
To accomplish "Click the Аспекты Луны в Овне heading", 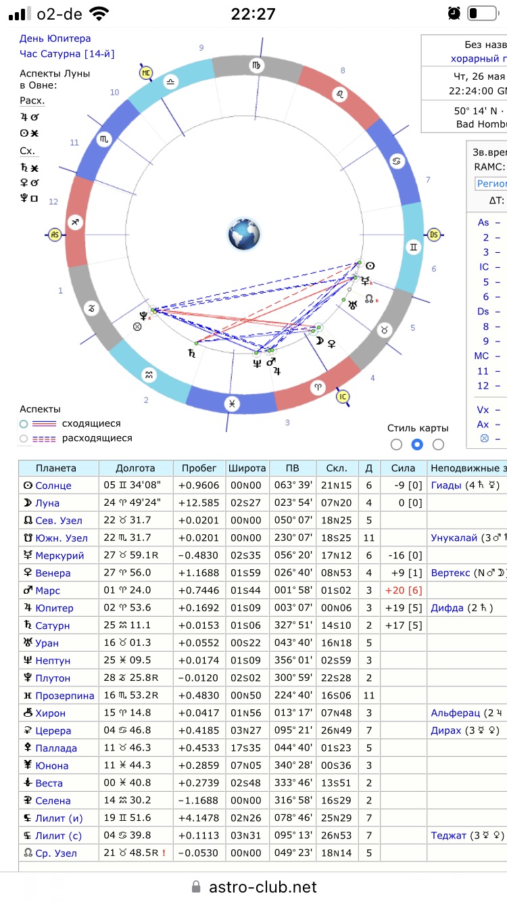I will (55, 79).
